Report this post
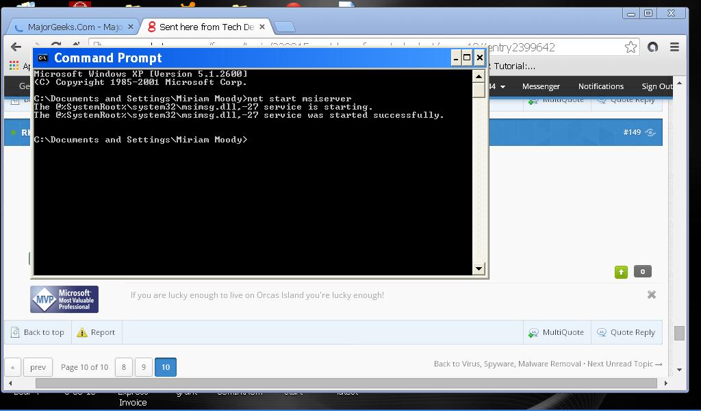The width and height of the screenshot is (701, 411). tap(97, 332)
